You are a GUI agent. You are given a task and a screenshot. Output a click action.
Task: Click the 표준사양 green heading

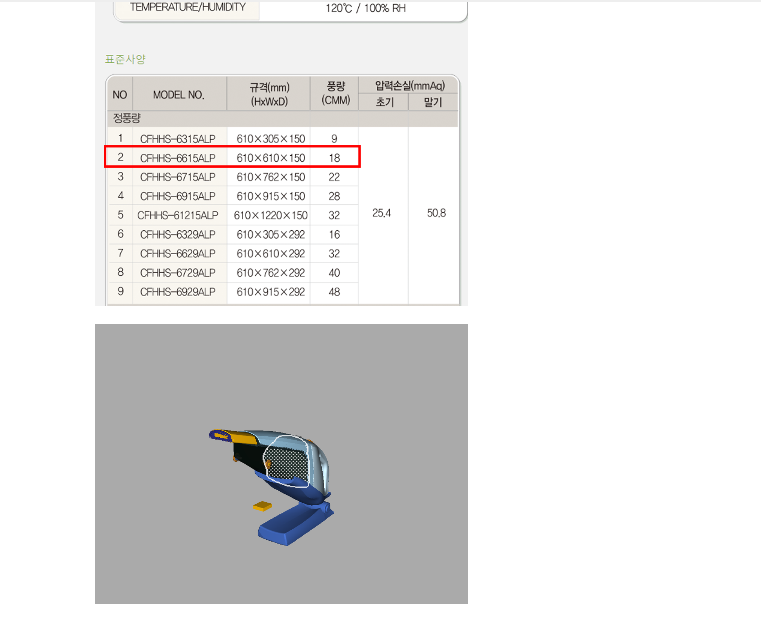(125, 59)
